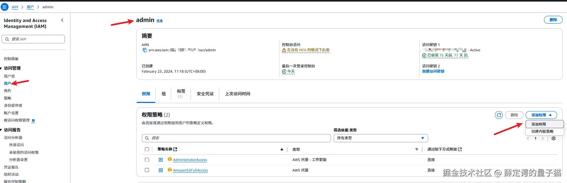Switch to the 安全凭证 tab
The width and height of the screenshot is (567, 183).
tap(205, 94)
